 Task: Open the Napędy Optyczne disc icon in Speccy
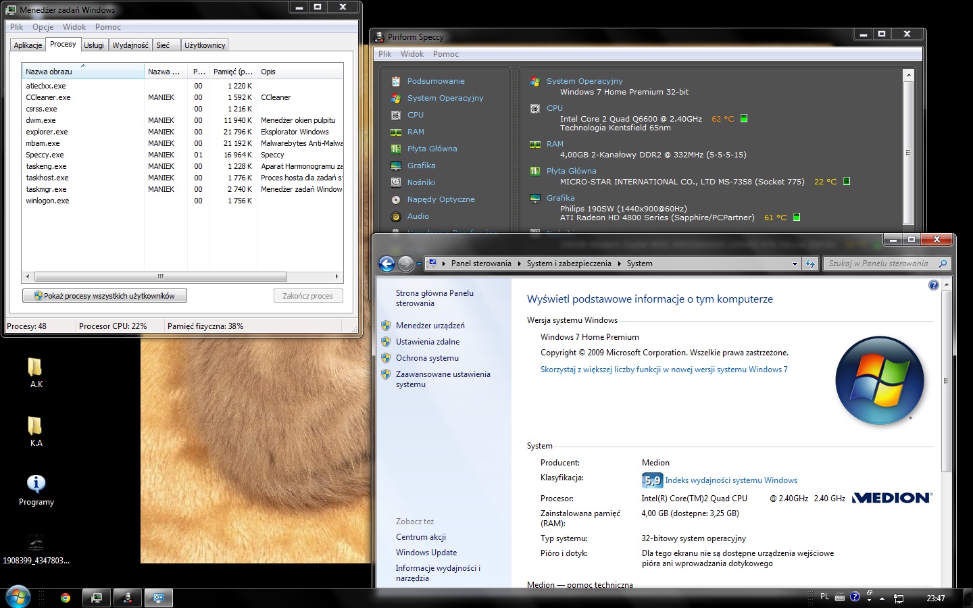396,199
